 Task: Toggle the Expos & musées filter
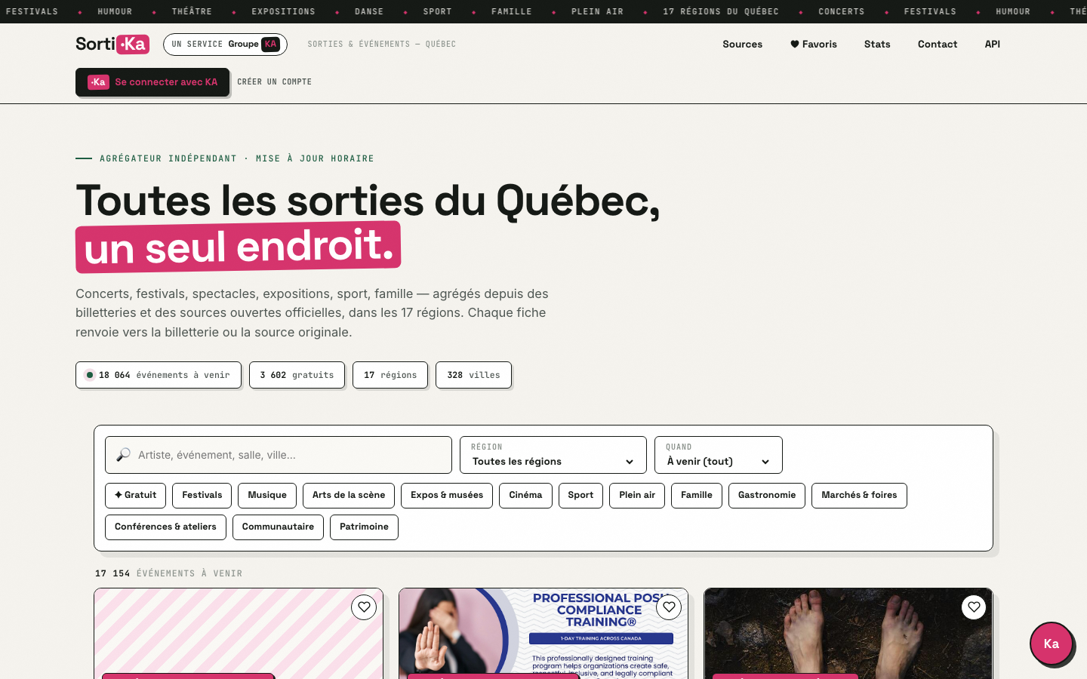pos(447,496)
